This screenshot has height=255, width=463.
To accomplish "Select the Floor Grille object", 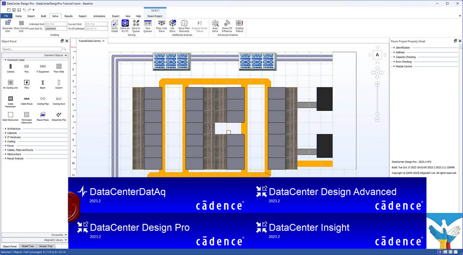I will click(59, 68).
